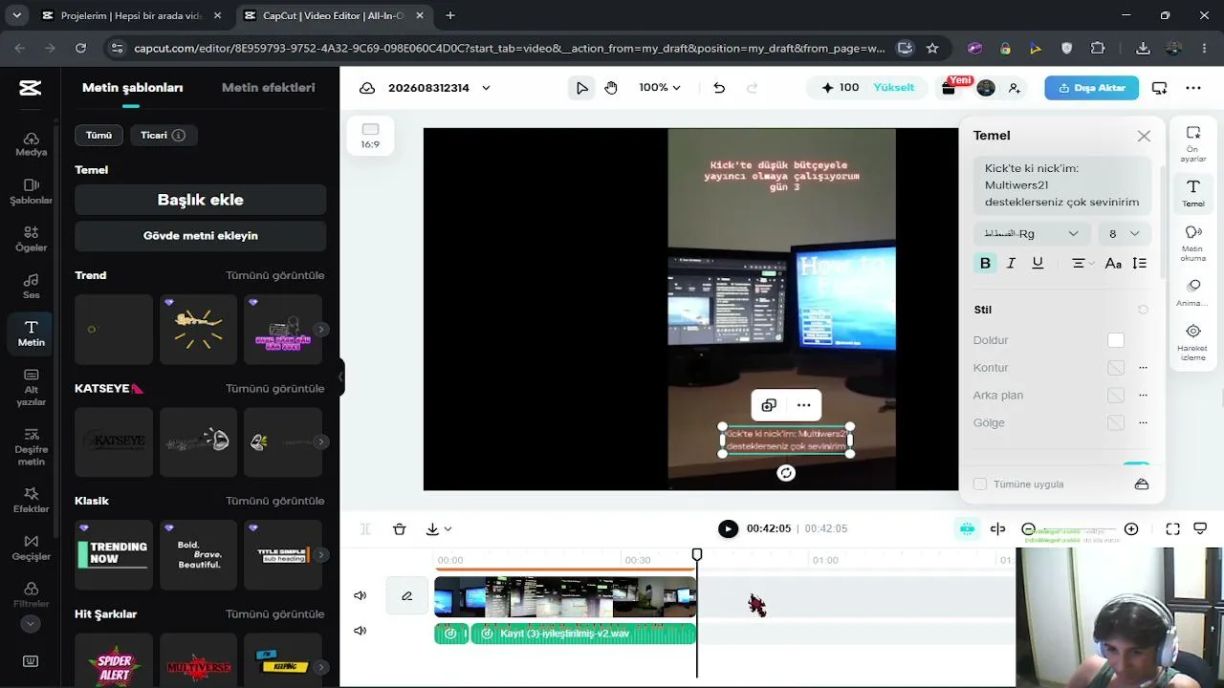
Task: Select the Tümü filter chip
Action: (99, 136)
